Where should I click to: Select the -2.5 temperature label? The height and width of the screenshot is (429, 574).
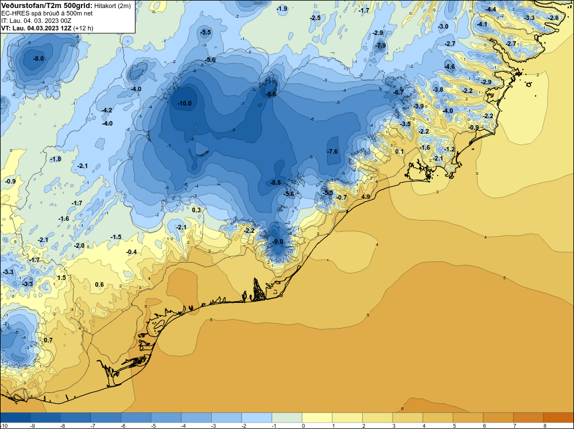tap(315, 18)
